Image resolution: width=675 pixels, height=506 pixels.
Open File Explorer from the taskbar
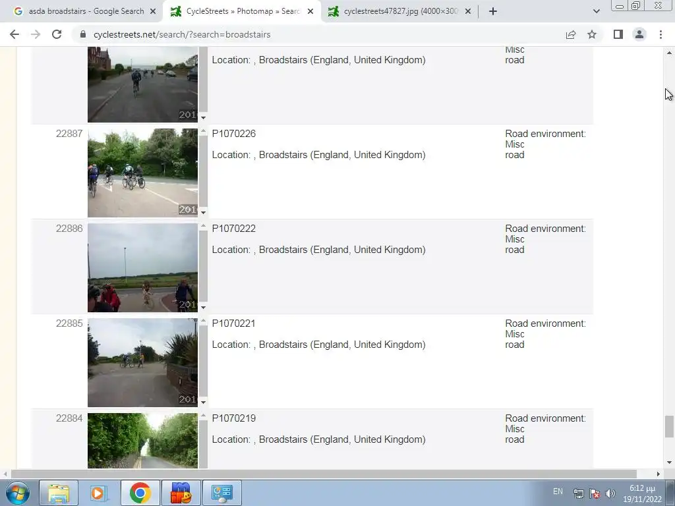click(59, 493)
